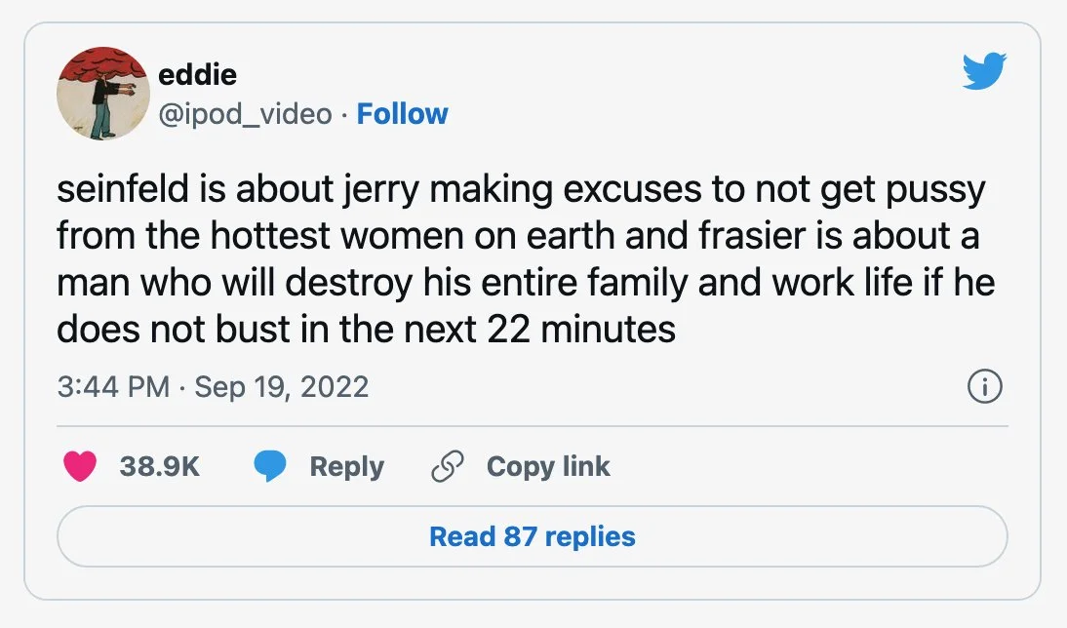Open the Twitter info circle icon
The image size is (1067, 628).
[x=985, y=387]
